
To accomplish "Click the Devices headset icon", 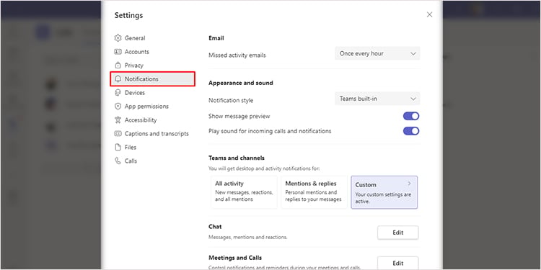I will click(x=118, y=93).
